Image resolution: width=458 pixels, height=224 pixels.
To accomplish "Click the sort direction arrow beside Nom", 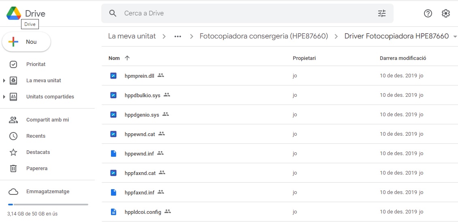I will pos(127,58).
